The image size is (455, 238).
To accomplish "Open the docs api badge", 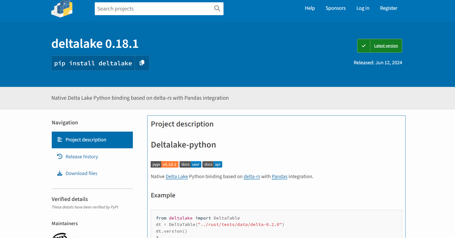I will [x=212, y=164].
